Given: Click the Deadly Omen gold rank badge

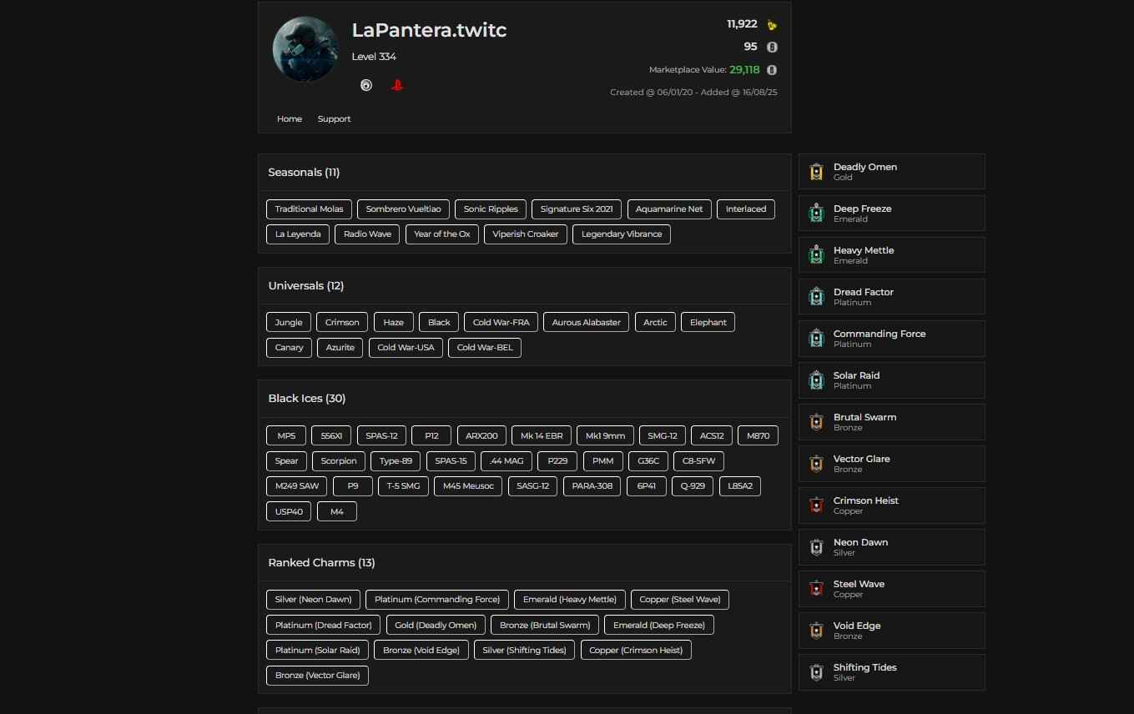Looking at the screenshot, I should (816, 172).
